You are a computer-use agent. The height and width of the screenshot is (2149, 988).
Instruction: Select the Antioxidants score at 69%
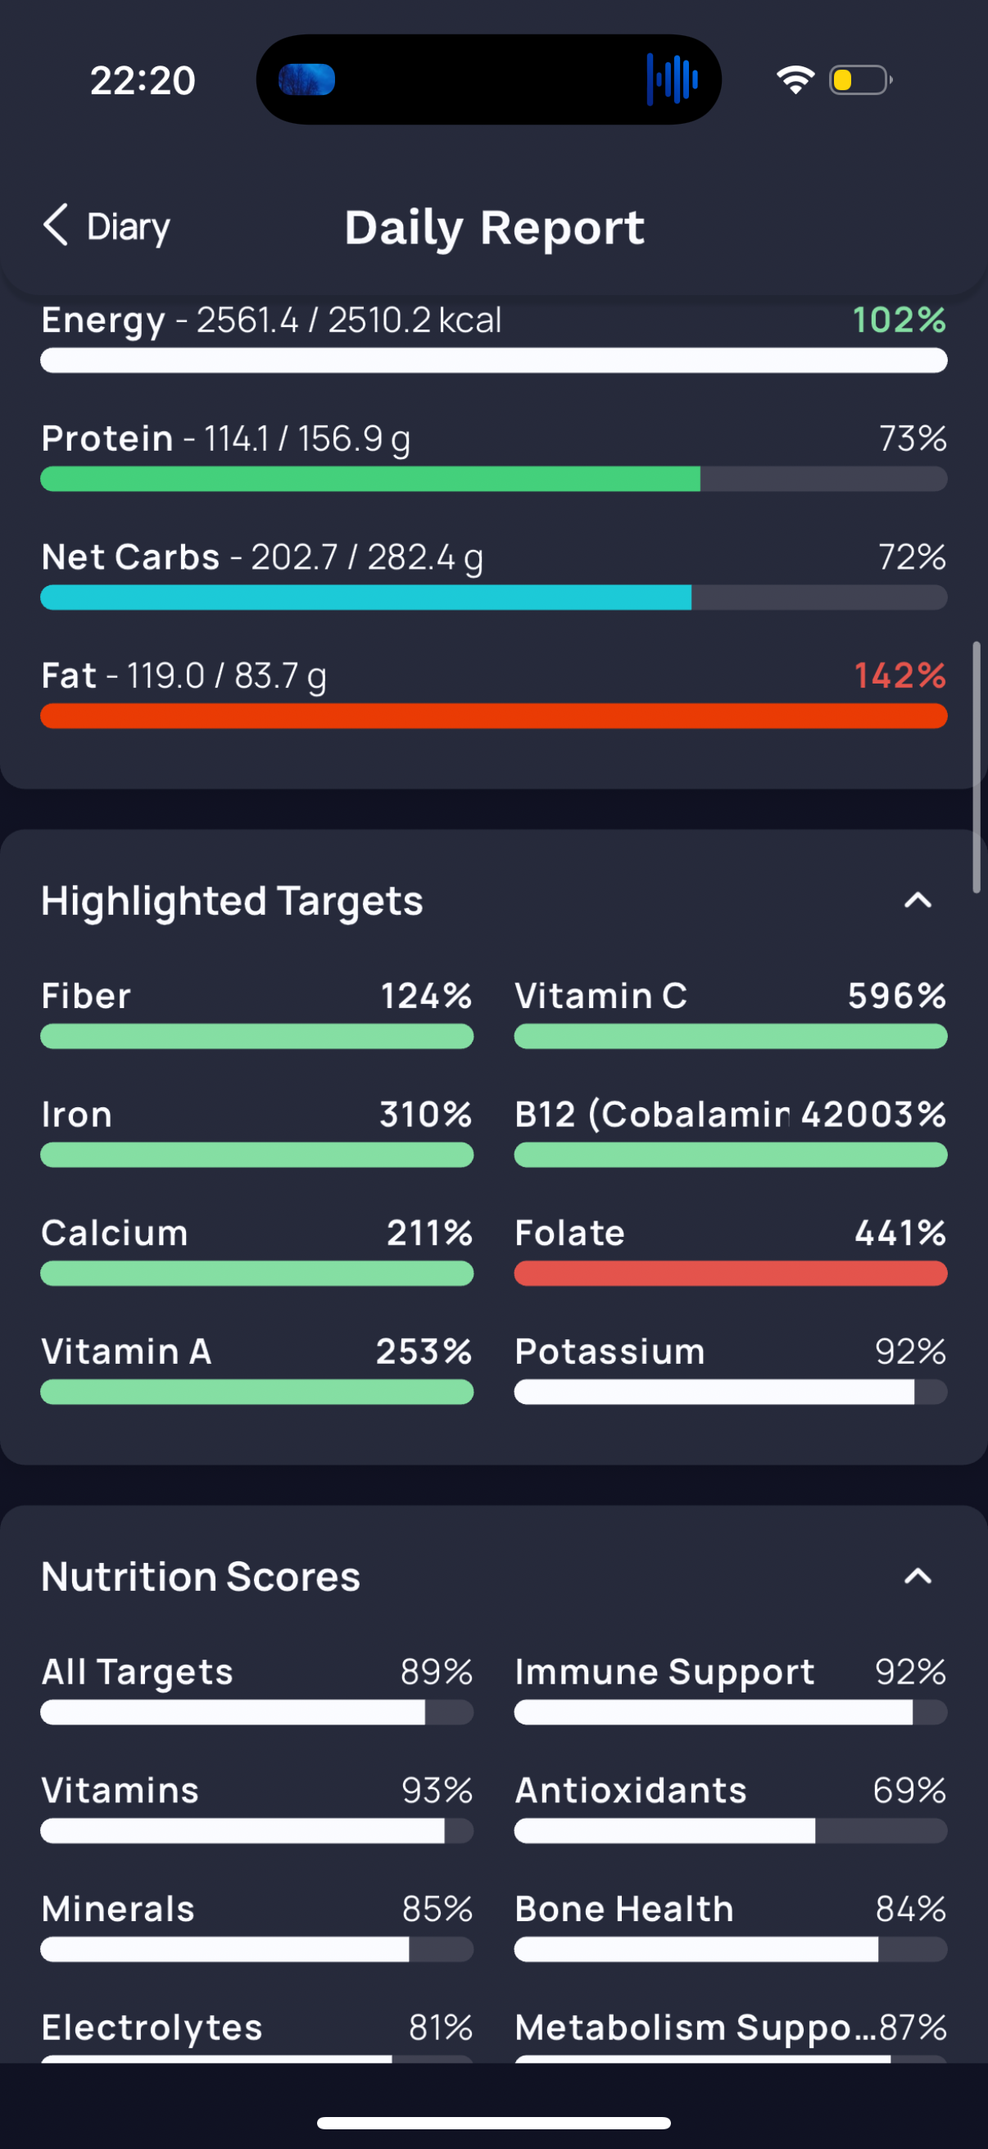click(x=731, y=1807)
